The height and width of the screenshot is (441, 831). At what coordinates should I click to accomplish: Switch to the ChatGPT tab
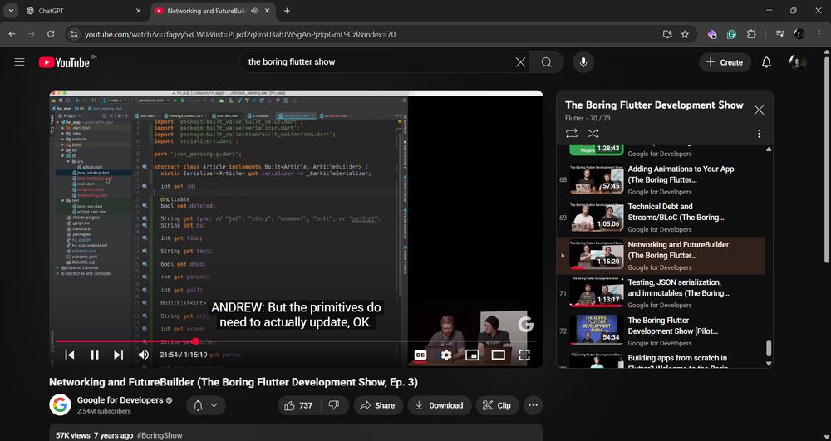(84, 11)
